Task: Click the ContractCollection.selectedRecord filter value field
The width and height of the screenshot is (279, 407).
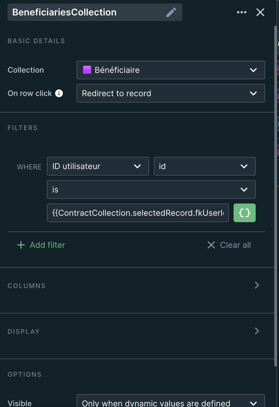Action: [138, 213]
